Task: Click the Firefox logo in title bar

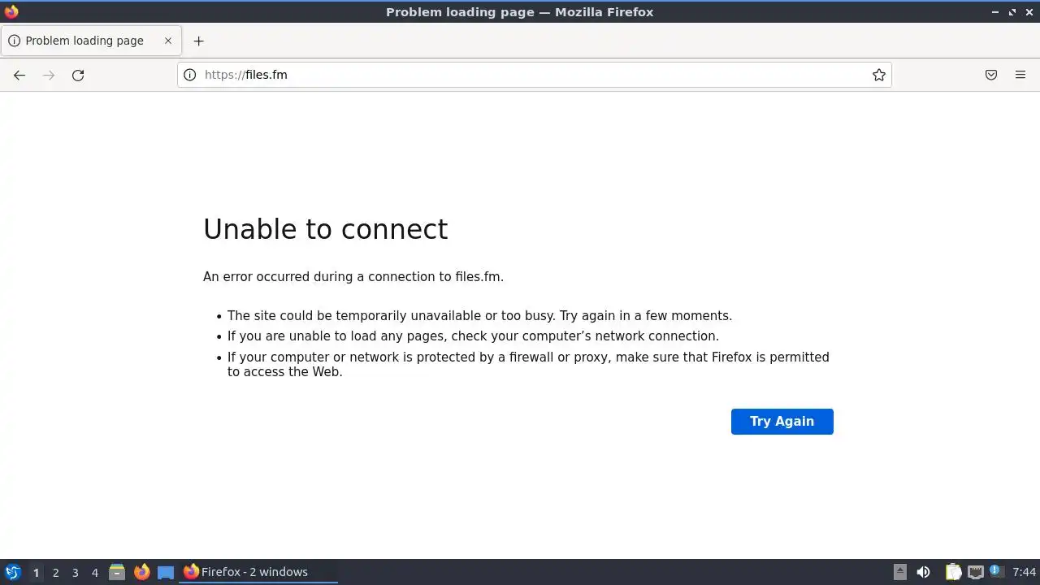Action: click(11, 11)
